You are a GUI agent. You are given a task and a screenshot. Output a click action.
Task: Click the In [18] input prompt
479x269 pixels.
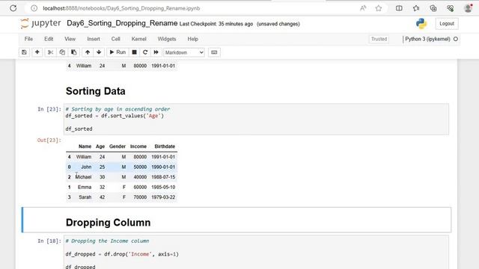[49, 241]
